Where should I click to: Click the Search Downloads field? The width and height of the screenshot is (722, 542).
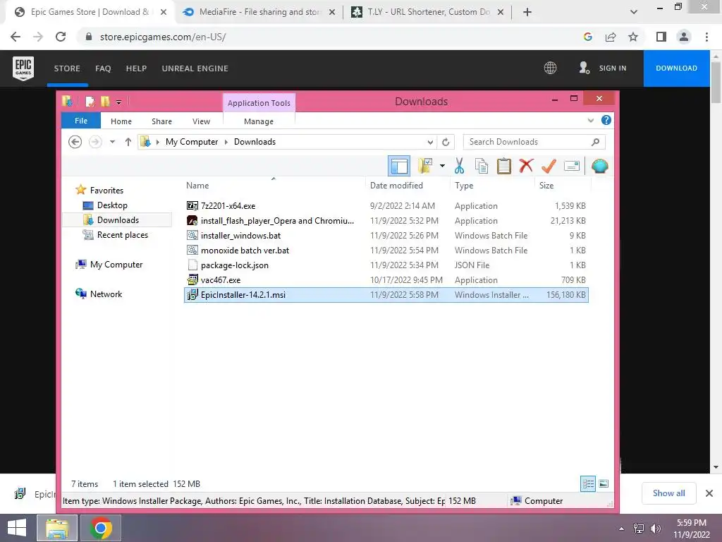534,142
